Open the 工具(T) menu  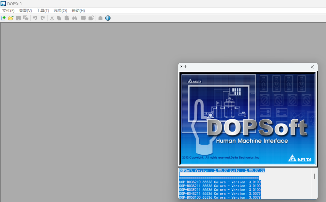coord(43,11)
